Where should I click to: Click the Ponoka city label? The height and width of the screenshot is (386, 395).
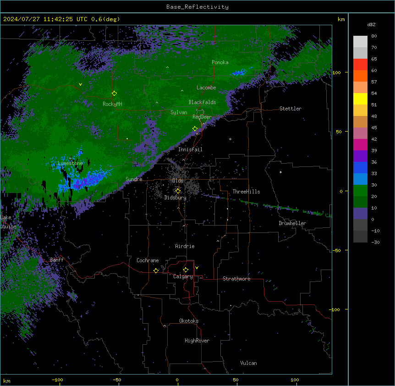coord(220,62)
